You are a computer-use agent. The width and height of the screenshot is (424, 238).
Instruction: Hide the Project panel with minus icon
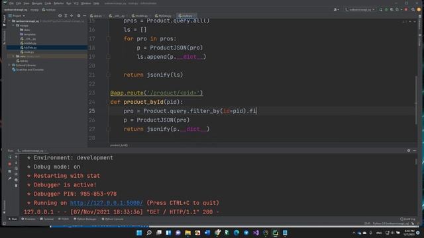coord(84,16)
